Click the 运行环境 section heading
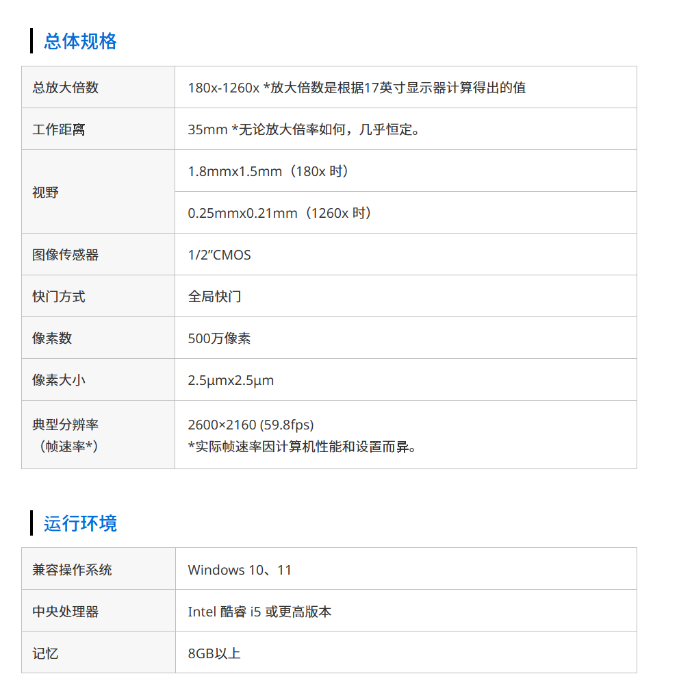This screenshot has height=700, width=679. (80, 523)
